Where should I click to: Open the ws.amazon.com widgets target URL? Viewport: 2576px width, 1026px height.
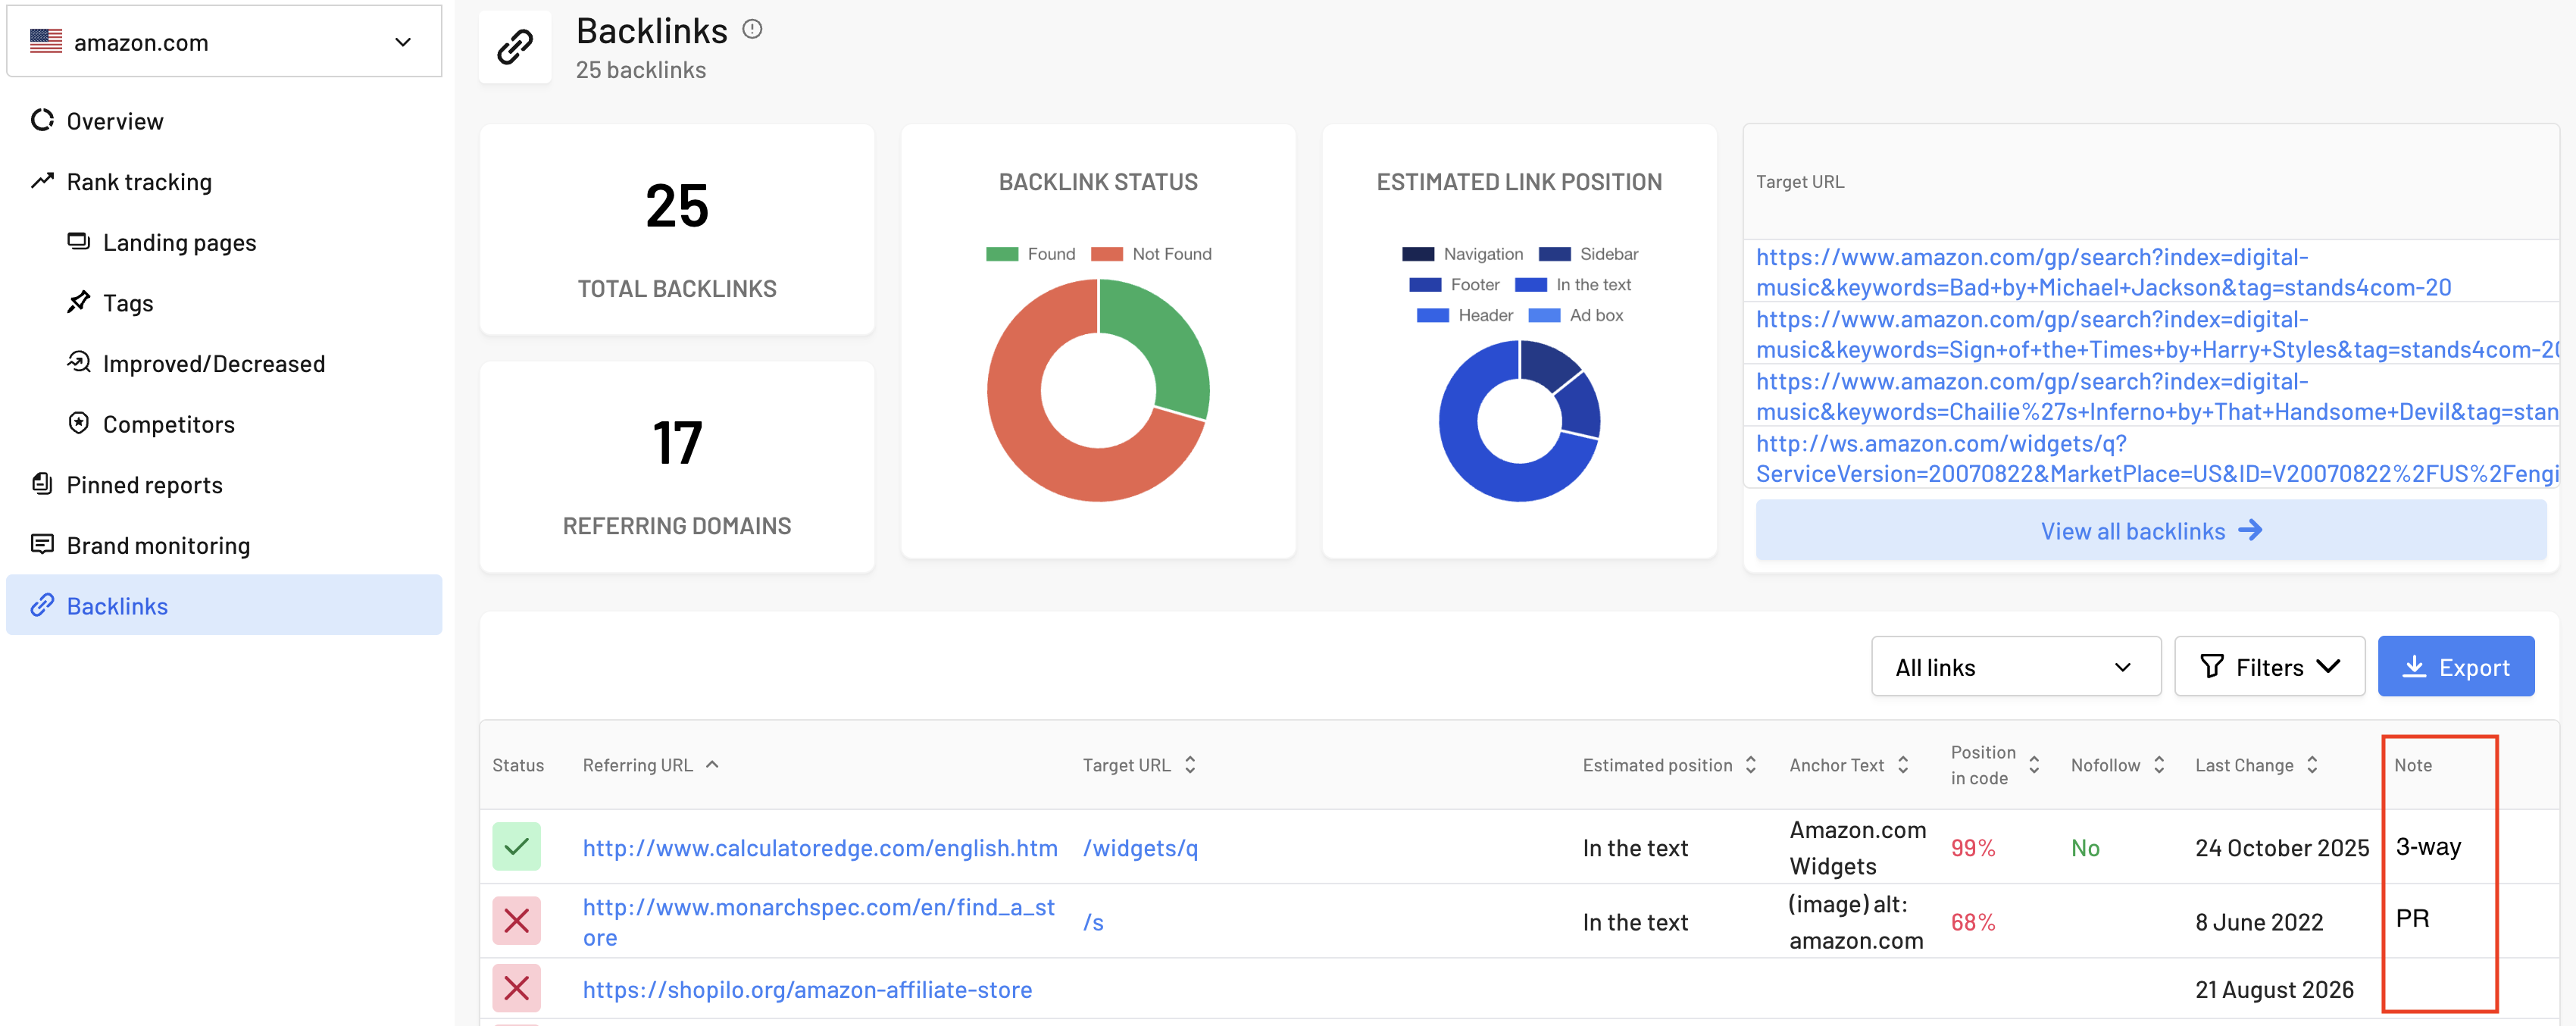click(x=2156, y=458)
